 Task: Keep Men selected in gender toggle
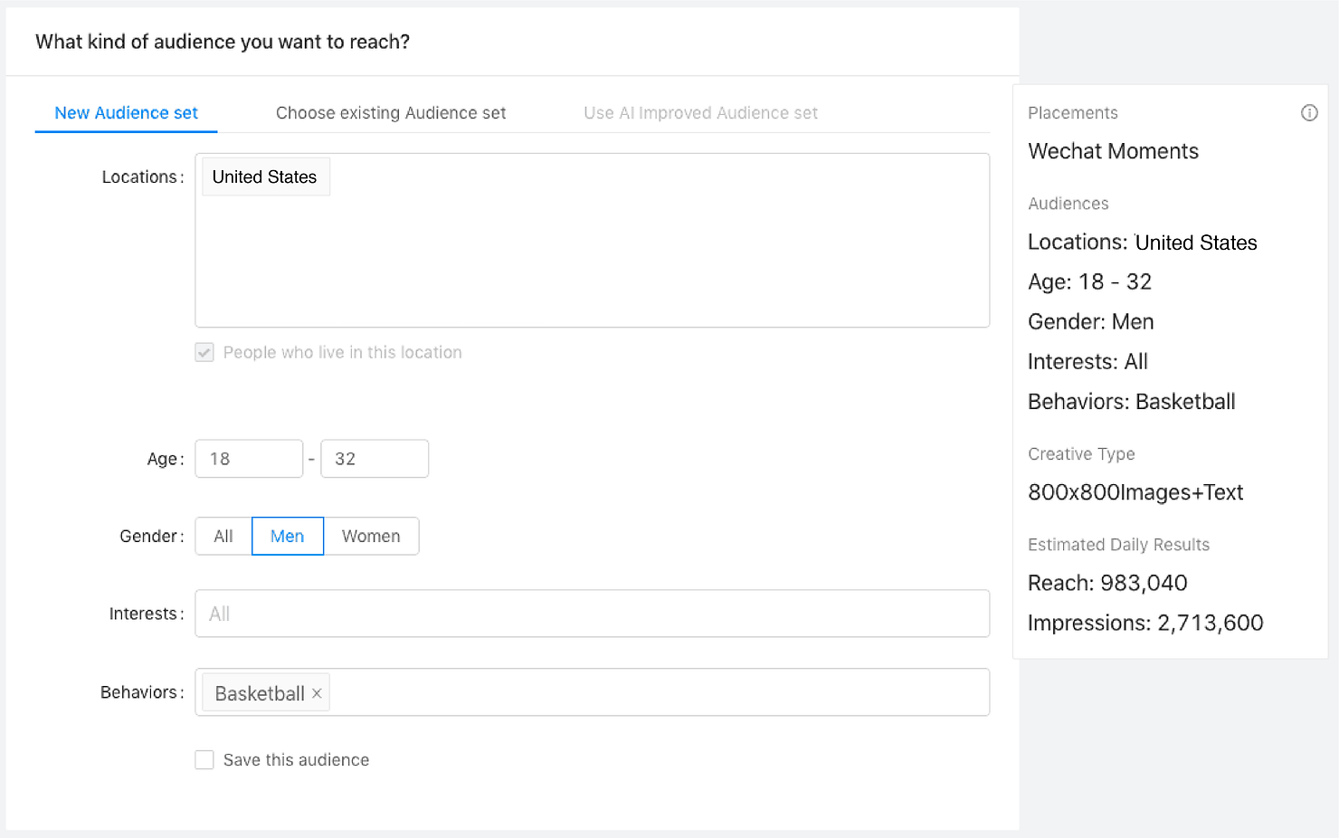tap(287, 536)
